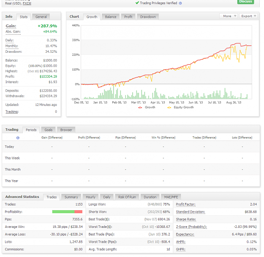The width and height of the screenshot is (264, 257).
Task: Click the Standard Deviation label link
Action: point(191,212)
